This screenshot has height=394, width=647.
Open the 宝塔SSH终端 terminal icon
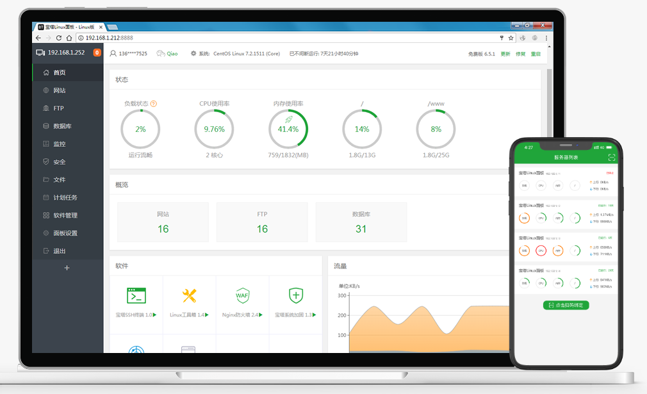[136, 295]
